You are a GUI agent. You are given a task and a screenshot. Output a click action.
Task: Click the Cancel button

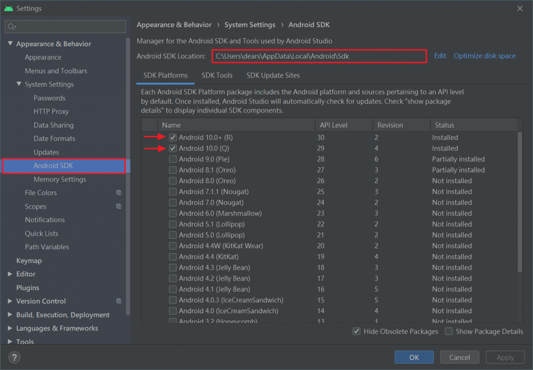click(460, 358)
